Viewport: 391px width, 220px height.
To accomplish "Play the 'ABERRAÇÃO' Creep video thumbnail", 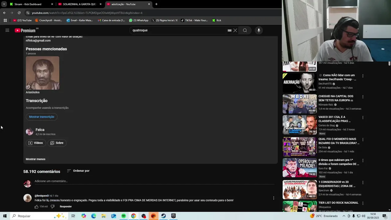I will click(300, 83).
